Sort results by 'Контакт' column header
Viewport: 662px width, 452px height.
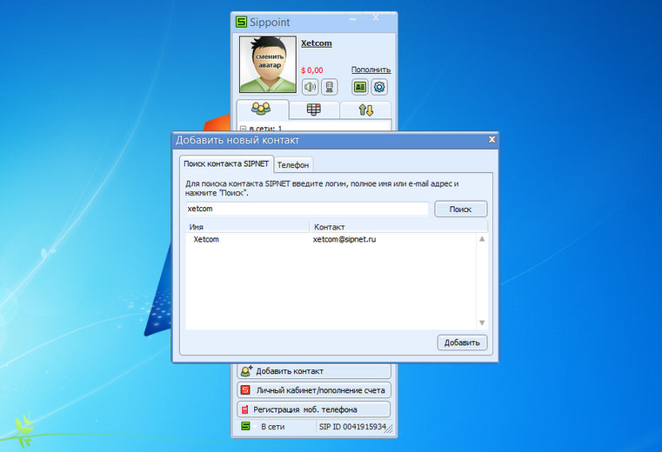tap(398, 227)
